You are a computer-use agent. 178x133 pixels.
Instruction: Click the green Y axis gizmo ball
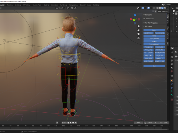[134, 20]
